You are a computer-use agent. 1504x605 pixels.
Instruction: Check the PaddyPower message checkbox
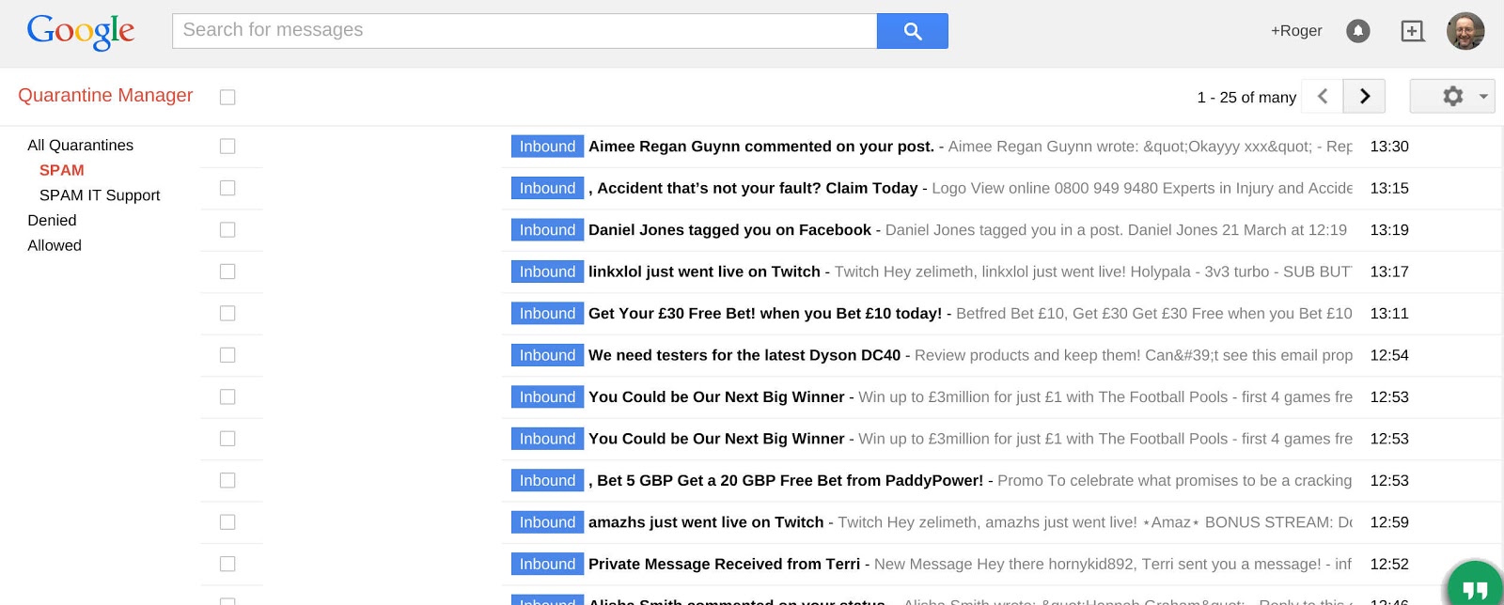[227, 480]
